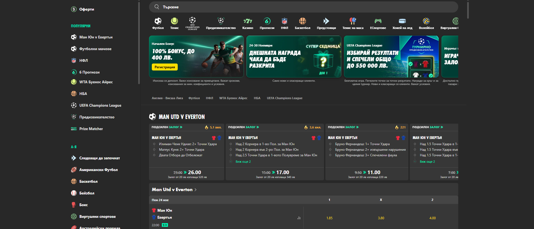The height and width of the screenshot is (229, 534).
Task: Click Подсилен Залог link on 221 card
Action: pos(343,127)
